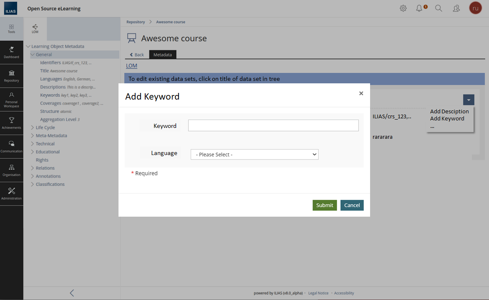Open the Dashboard sidebar icon

11,52
